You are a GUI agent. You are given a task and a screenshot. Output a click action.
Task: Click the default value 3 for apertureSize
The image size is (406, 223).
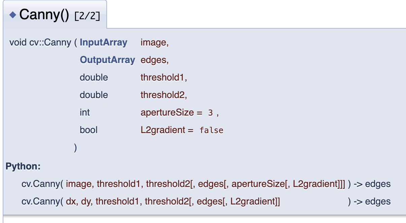tap(210, 113)
